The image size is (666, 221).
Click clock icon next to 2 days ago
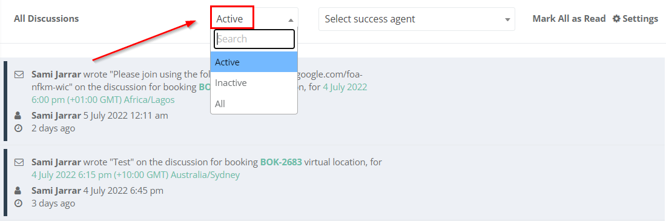click(x=18, y=128)
